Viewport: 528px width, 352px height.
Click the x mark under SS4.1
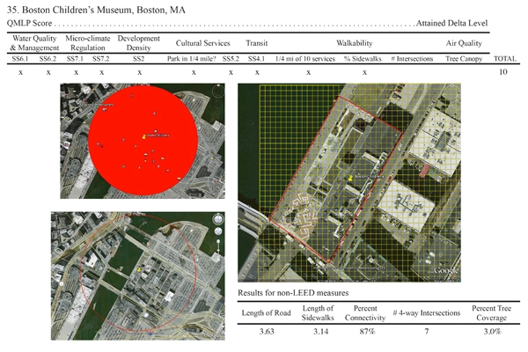tap(257, 72)
